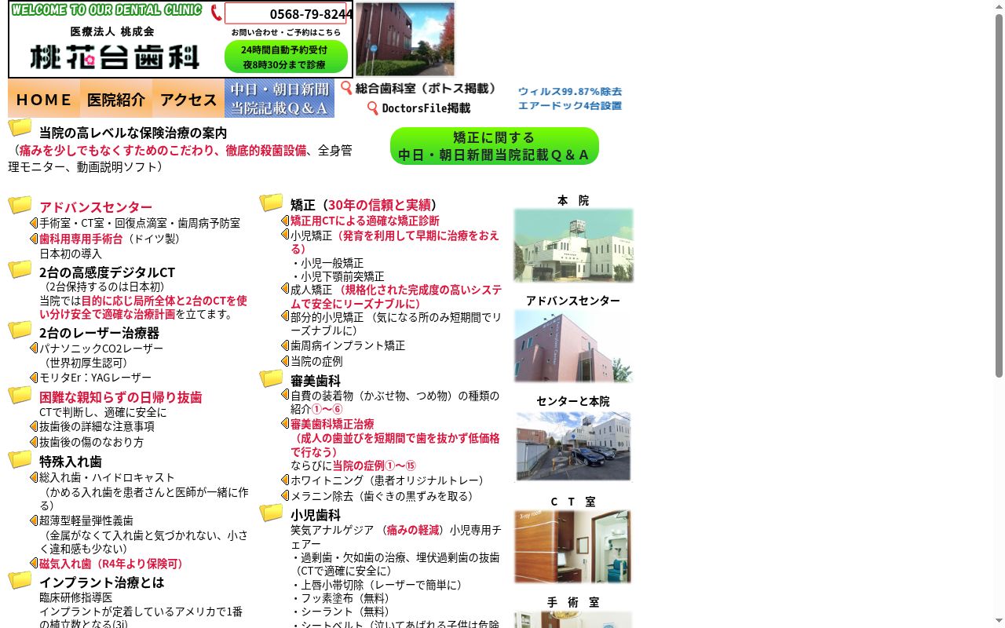This screenshot has height=628, width=1005.
Task: Click the arrow bullet before 歯周病専用手術台
Action: [34, 238]
